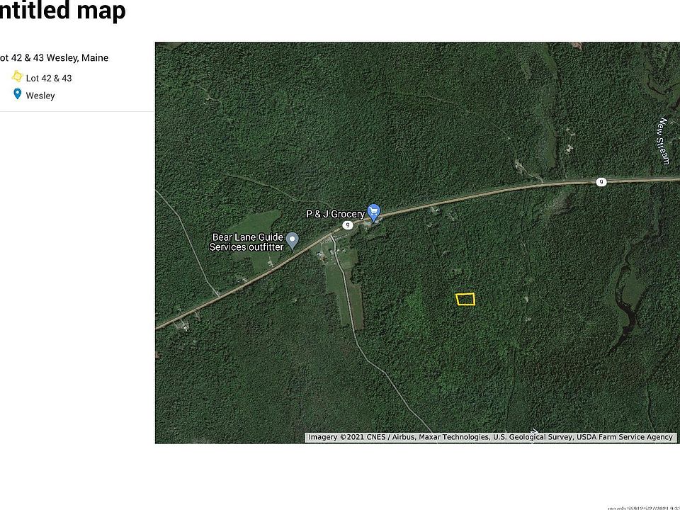Select the P & J Grocery cart marker
Screen dimensions: 680x510
point(374,212)
